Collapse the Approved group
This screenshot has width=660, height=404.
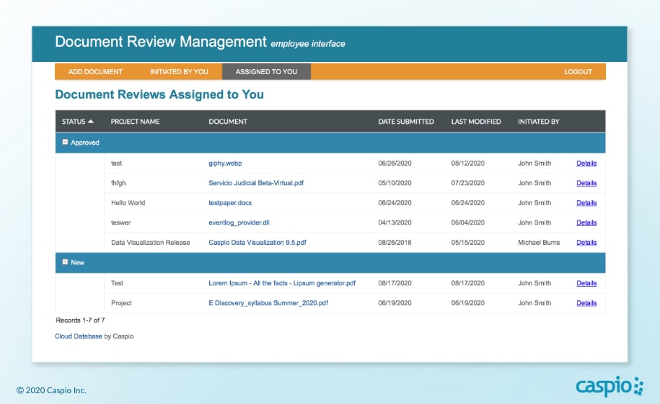click(65, 143)
